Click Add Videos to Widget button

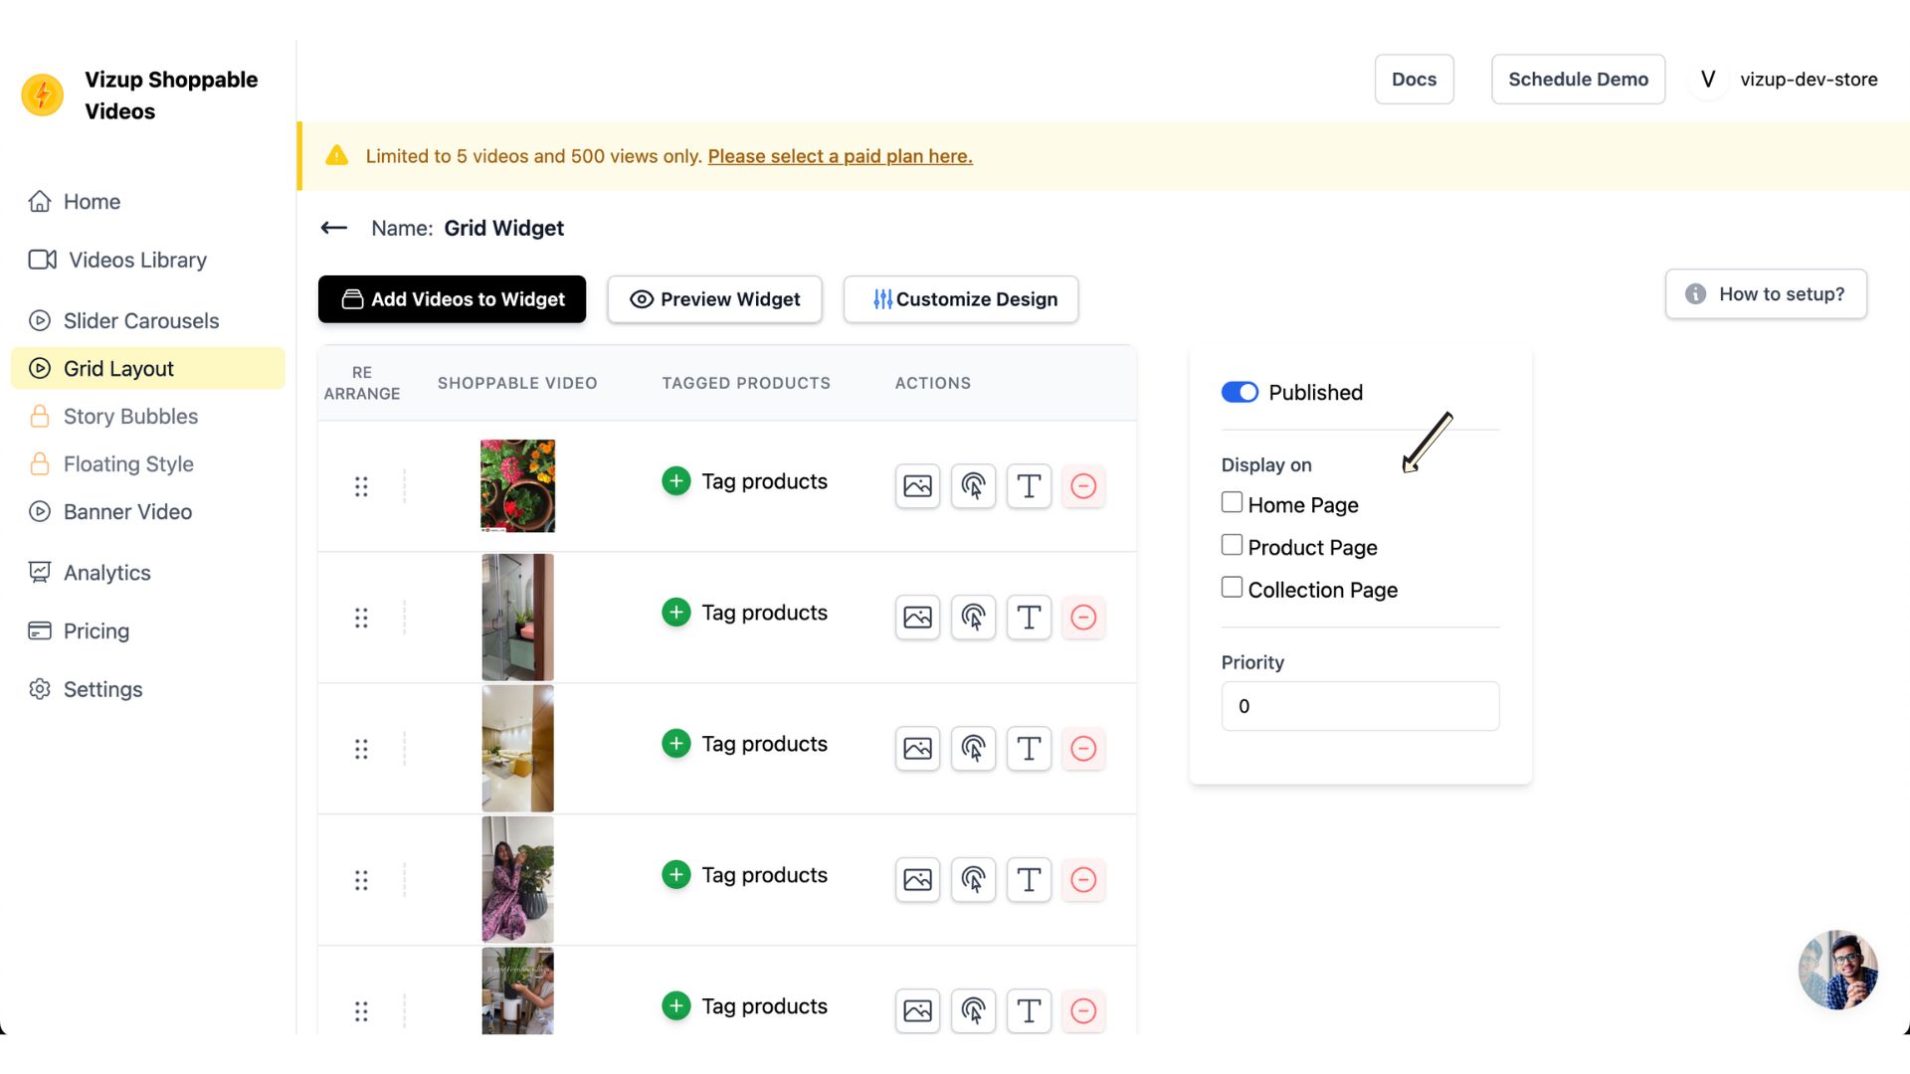452,299
